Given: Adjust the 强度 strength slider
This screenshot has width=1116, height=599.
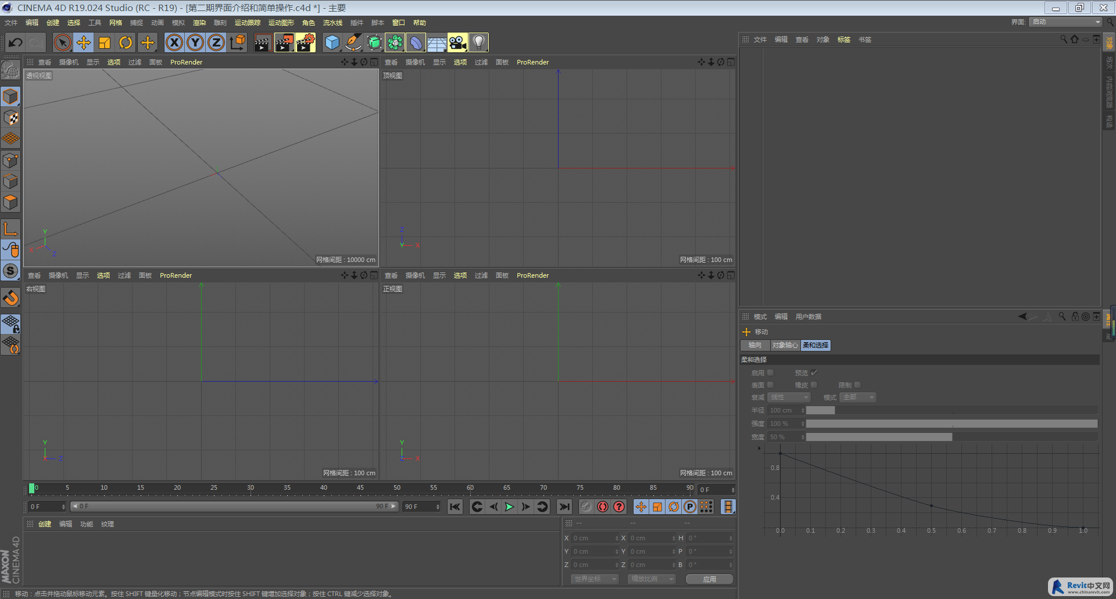Looking at the screenshot, I should click(x=952, y=424).
